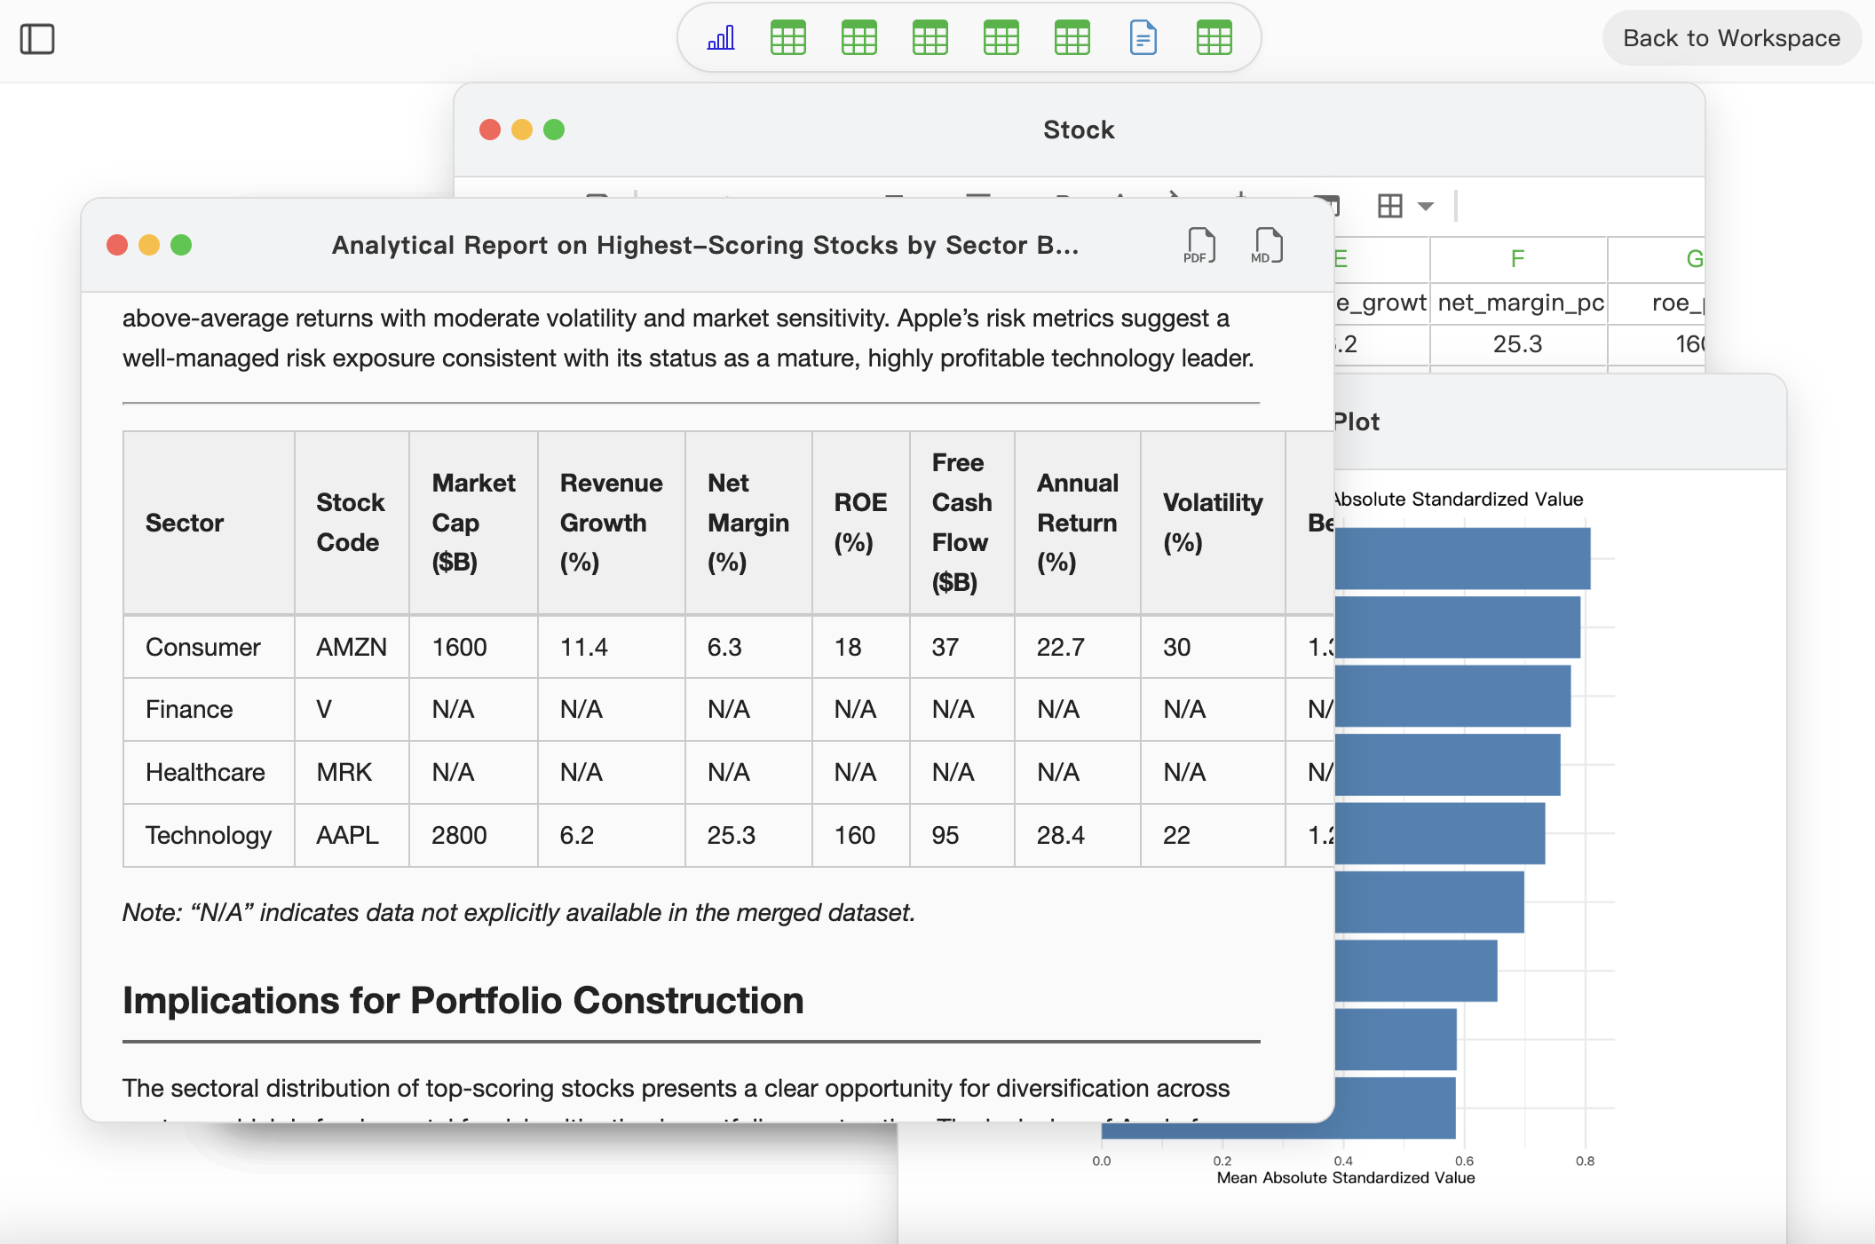Select column F header in Stock sheet
The height and width of the screenshot is (1244, 1875).
click(x=1518, y=259)
